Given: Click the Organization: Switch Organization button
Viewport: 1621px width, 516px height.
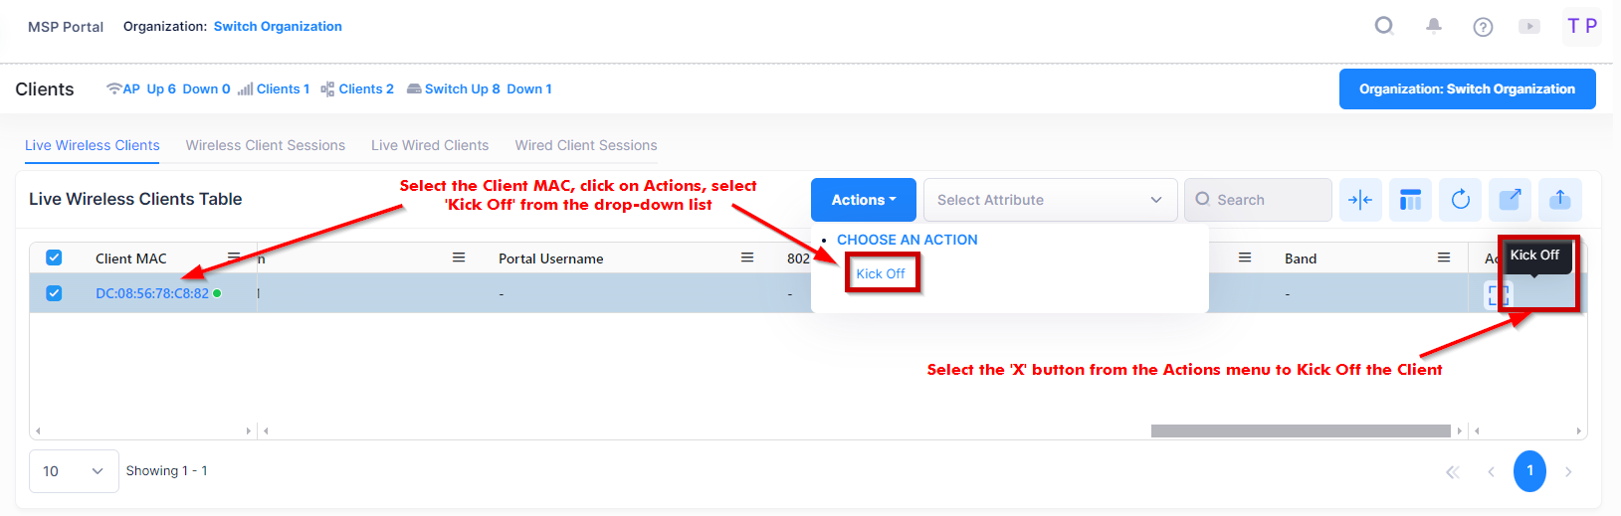Looking at the screenshot, I should coord(1467,89).
